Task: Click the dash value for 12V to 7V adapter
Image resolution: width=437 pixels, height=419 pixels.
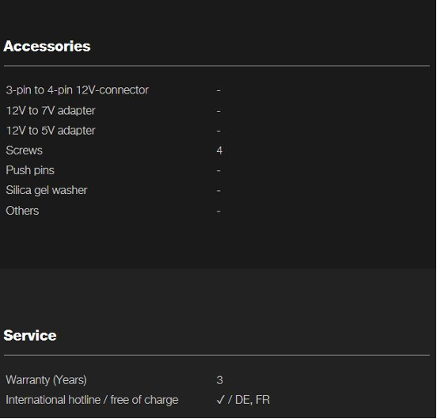Action: point(218,111)
